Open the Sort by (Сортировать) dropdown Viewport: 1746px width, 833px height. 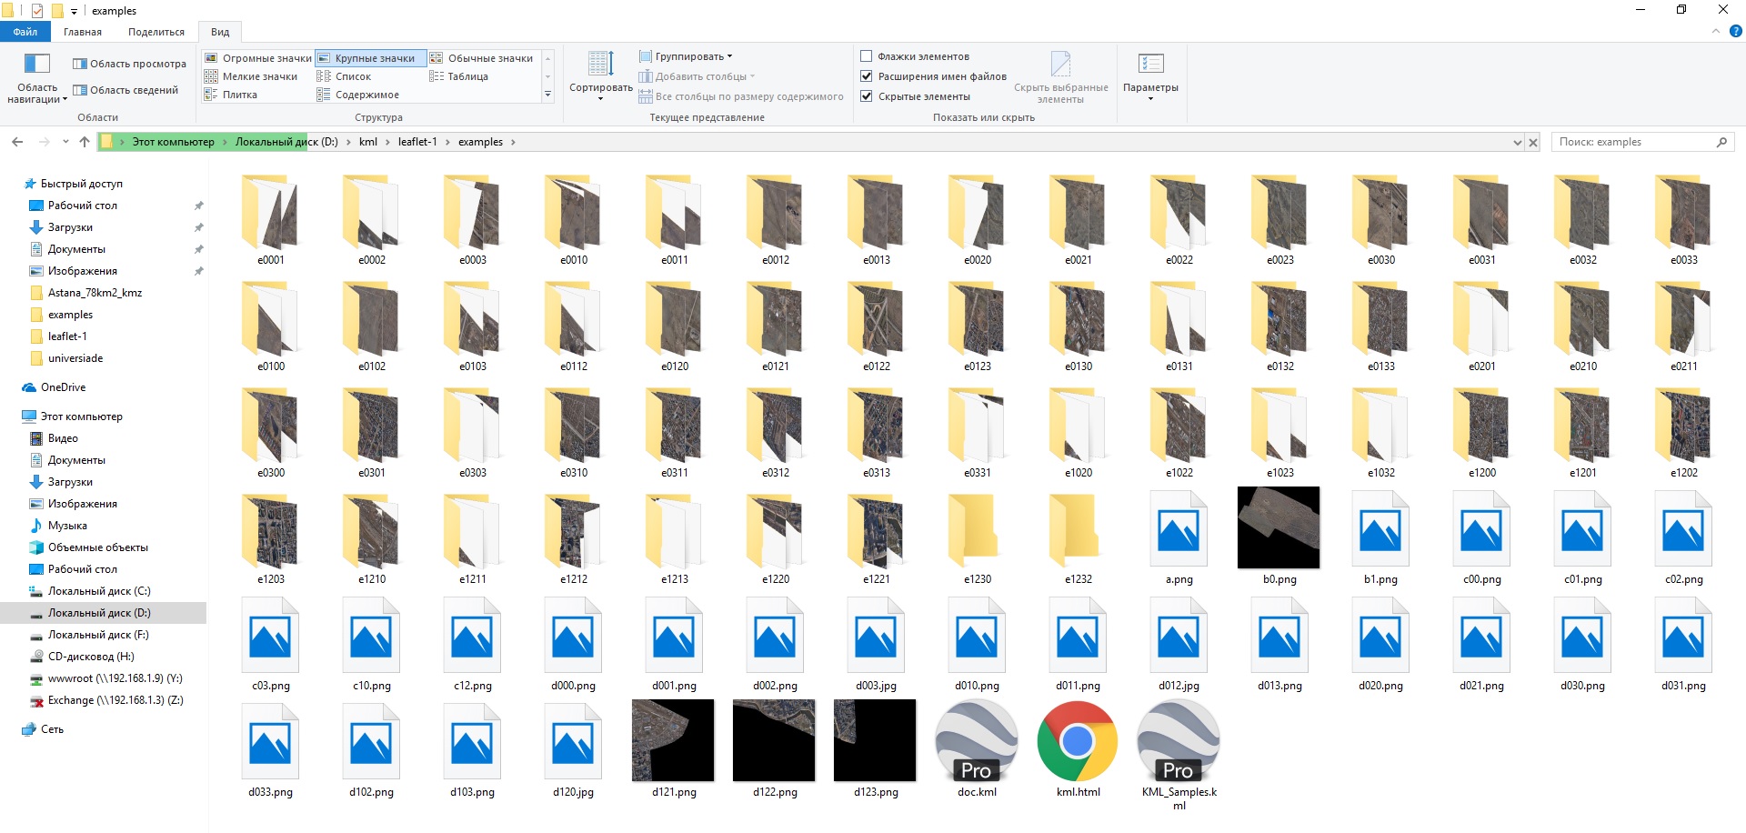point(601,76)
